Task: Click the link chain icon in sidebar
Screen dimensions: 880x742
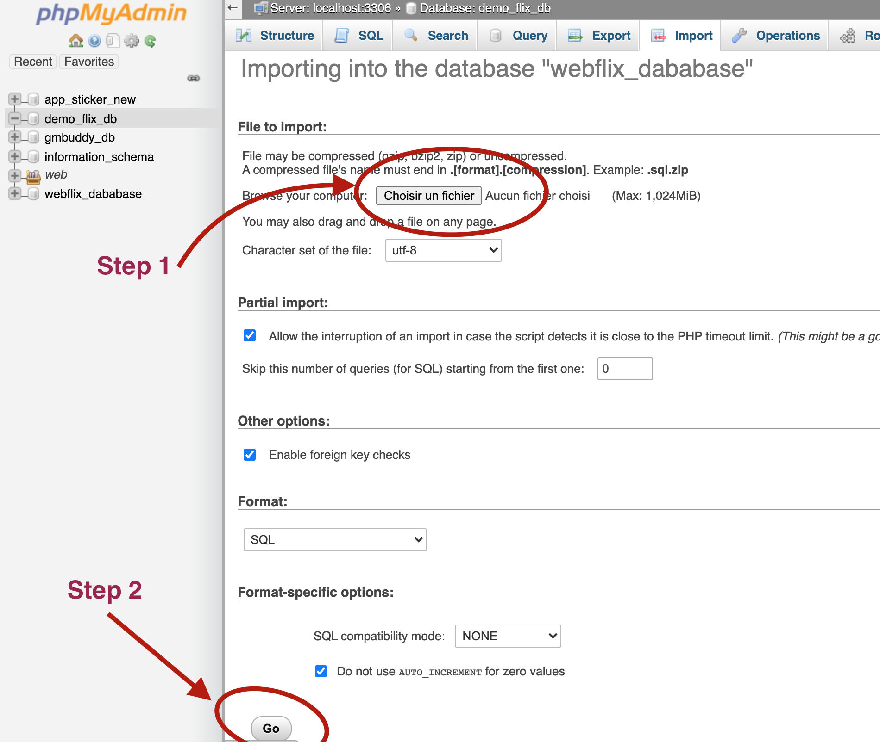Action: point(193,78)
